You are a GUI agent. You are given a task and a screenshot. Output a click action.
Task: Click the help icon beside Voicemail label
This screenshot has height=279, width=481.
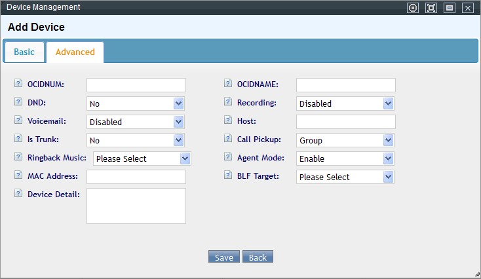pyautogui.click(x=18, y=121)
